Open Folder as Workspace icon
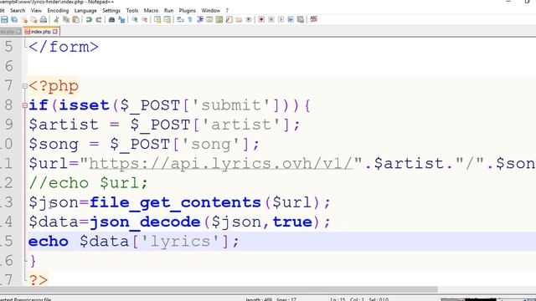 239,19
